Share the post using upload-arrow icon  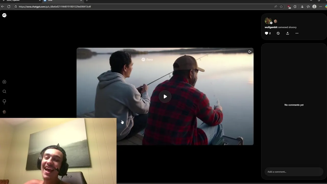287,33
